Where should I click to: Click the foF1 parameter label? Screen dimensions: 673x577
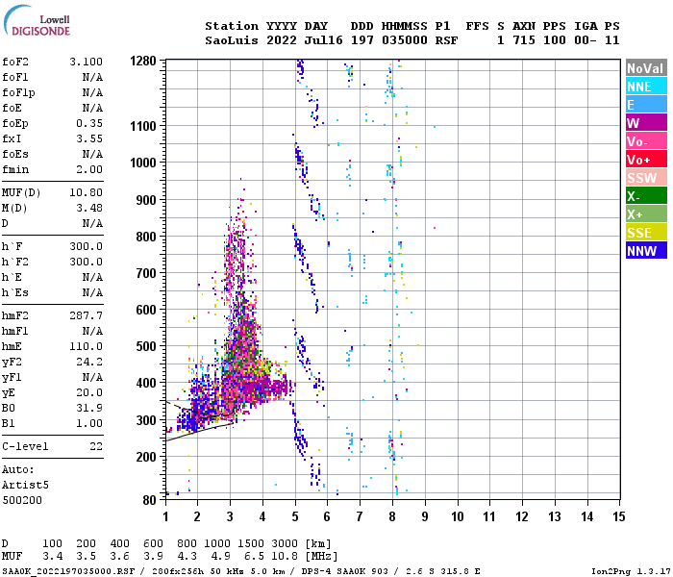tap(15, 77)
